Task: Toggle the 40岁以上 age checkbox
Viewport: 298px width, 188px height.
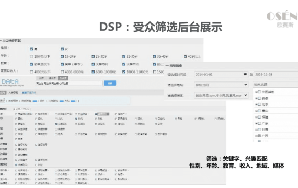Action: coord(185,56)
